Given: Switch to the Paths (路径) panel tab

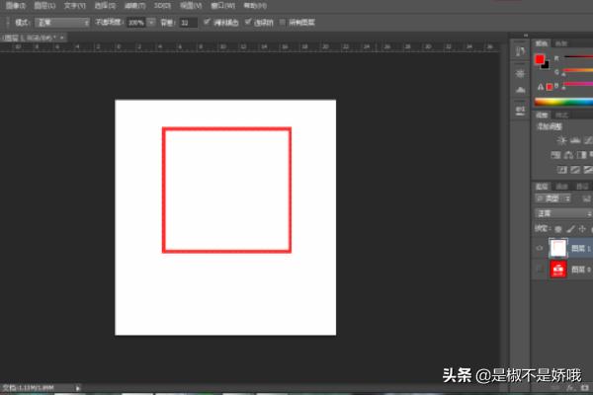Looking at the screenshot, I should pyautogui.click(x=582, y=187).
